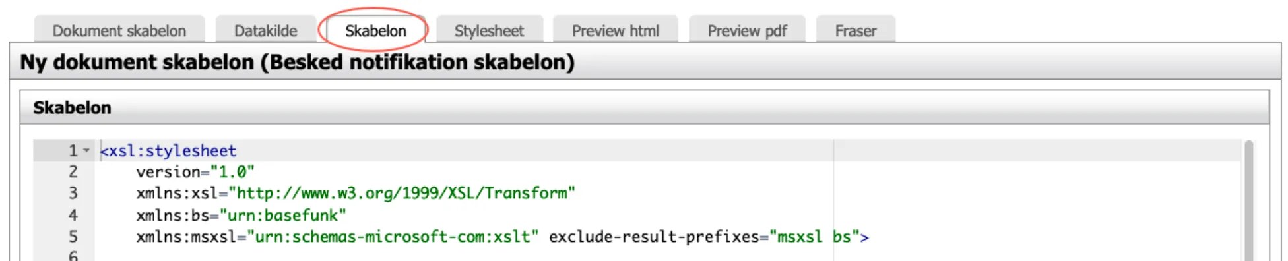Switch to Preview html tab

(615, 30)
